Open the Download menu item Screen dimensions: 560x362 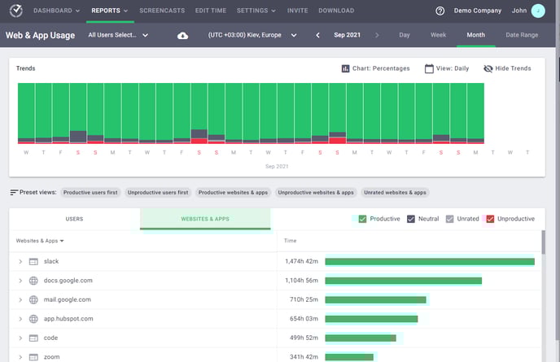point(336,11)
